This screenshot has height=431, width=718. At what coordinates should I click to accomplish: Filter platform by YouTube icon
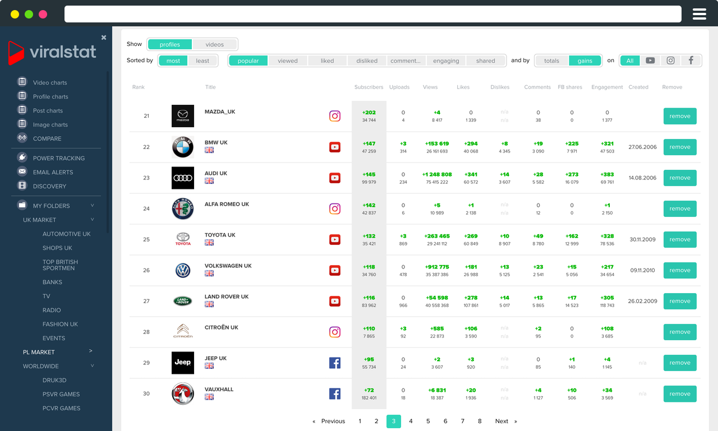[x=650, y=61]
